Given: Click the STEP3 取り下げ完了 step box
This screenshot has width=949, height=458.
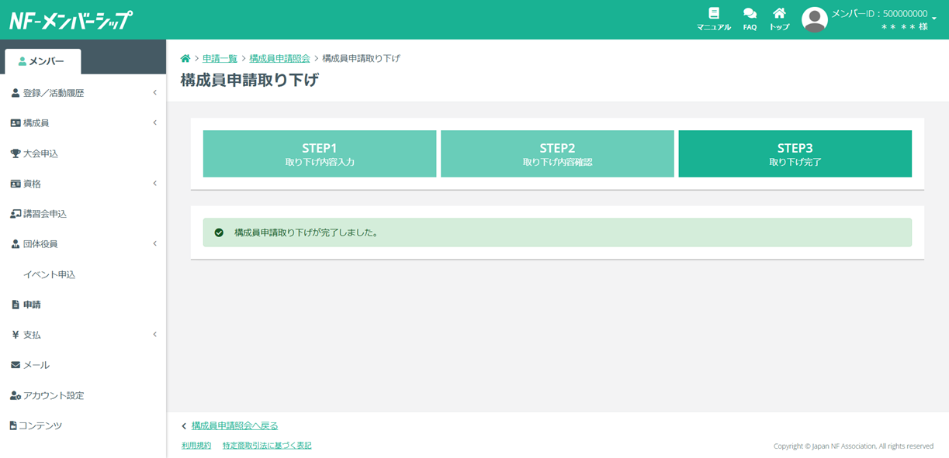Looking at the screenshot, I should (795, 153).
